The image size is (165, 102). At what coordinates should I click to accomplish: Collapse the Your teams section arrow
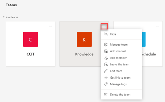coord(4,17)
